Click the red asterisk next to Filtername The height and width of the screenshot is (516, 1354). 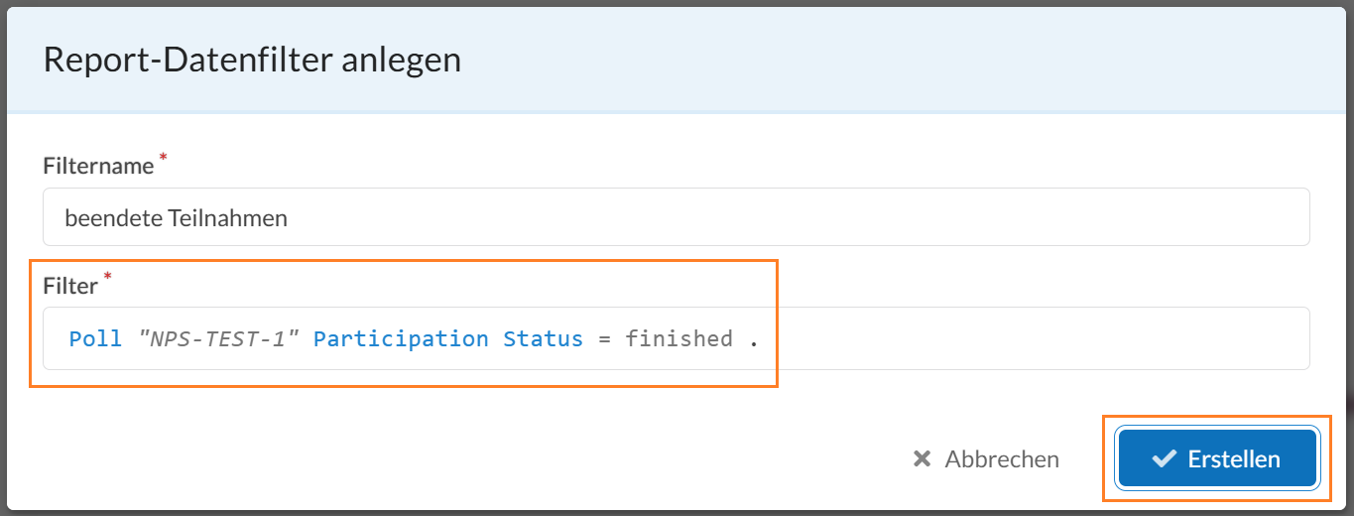[163, 158]
